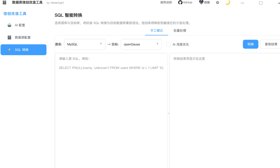Open 数据源配置 in the sidebar

pyautogui.click(x=24, y=37)
